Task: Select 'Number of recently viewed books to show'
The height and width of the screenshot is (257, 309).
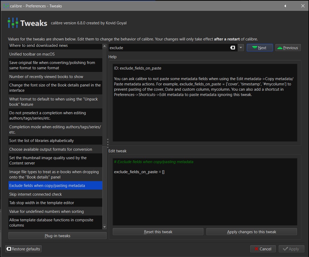Action: click(55, 76)
